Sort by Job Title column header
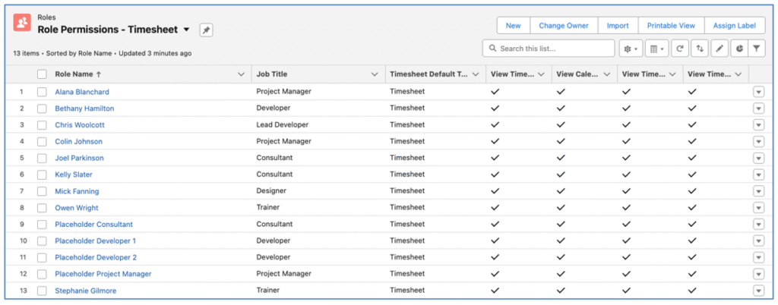778x305 pixels. tap(272, 74)
